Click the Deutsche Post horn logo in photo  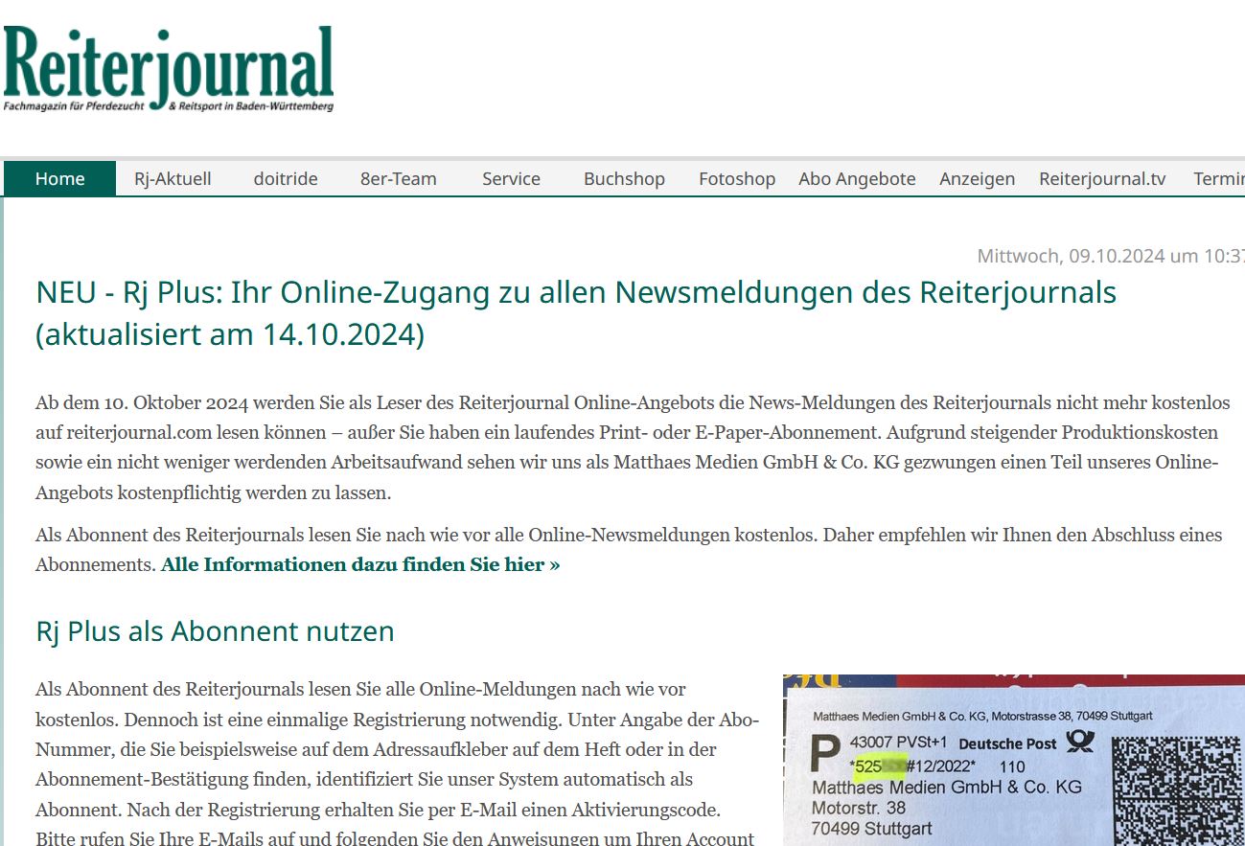click(x=1081, y=742)
